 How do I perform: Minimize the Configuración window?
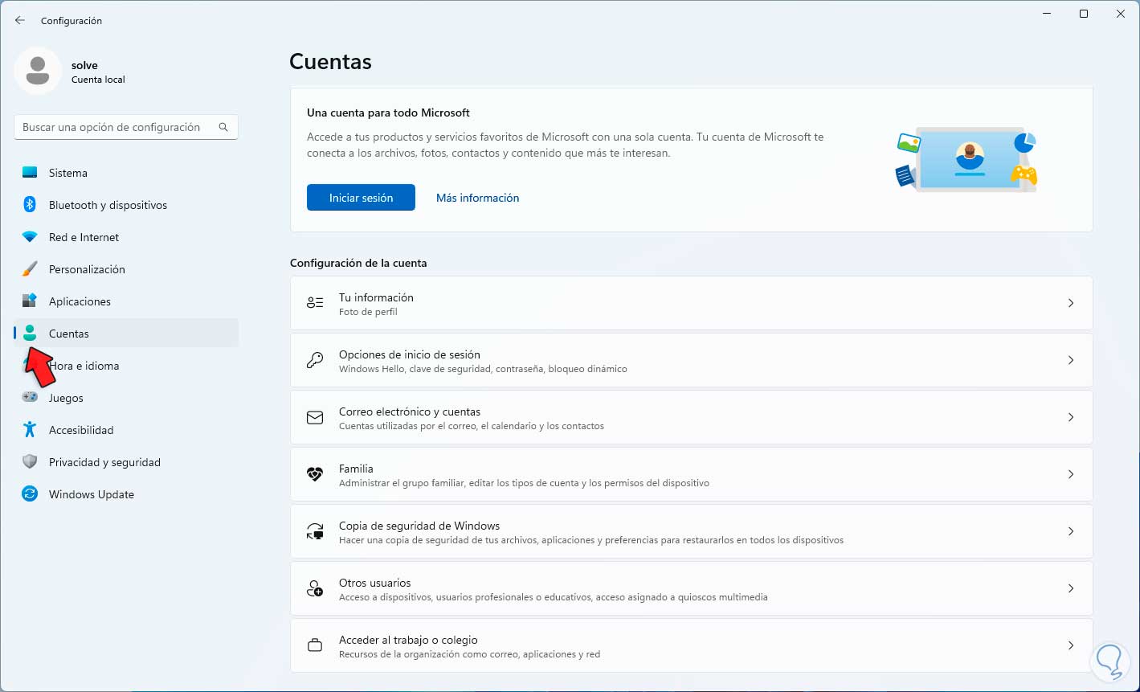point(1047,14)
